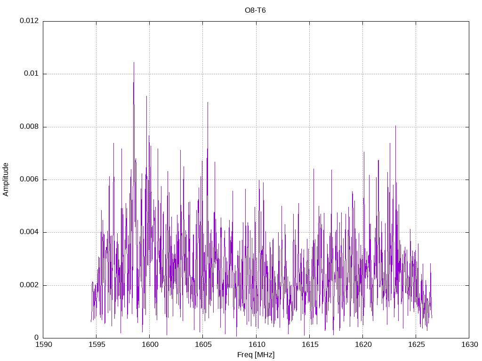
Task: Click the x-axis tick label 1595
Action: tap(97, 345)
